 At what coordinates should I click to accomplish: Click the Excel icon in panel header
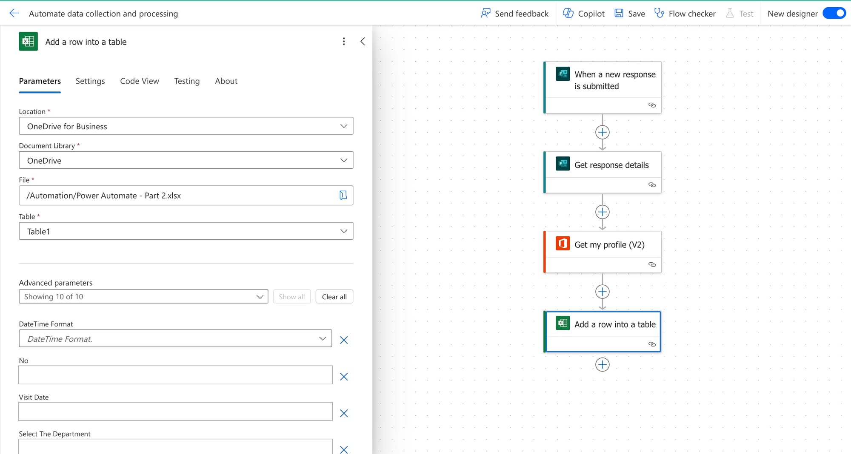[28, 41]
